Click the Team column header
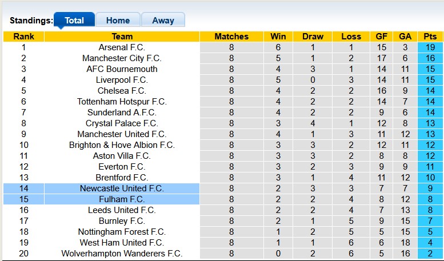Screen dimensions: 444x261 pyautogui.click(x=122, y=37)
